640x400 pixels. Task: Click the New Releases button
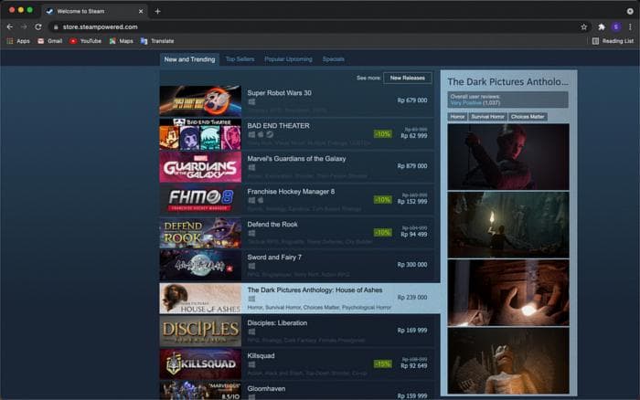coord(408,78)
